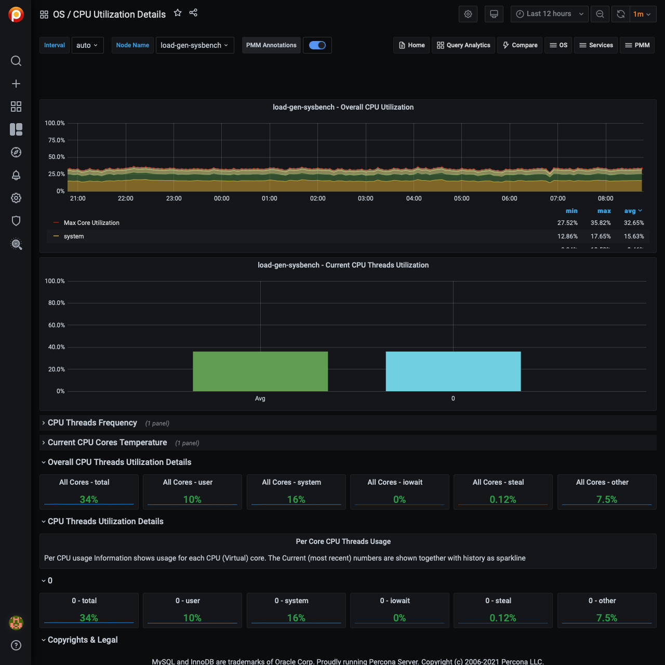Screen dimensions: 665x665
Task: Star this dashboard as favorite
Action: pos(178,13)
